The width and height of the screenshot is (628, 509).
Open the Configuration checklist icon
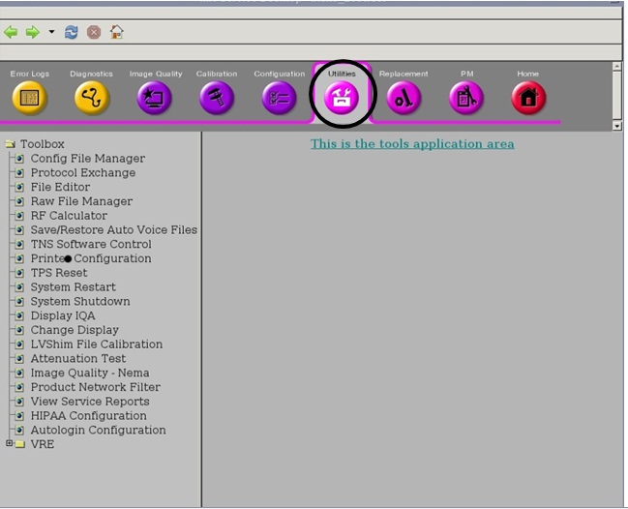280,97
